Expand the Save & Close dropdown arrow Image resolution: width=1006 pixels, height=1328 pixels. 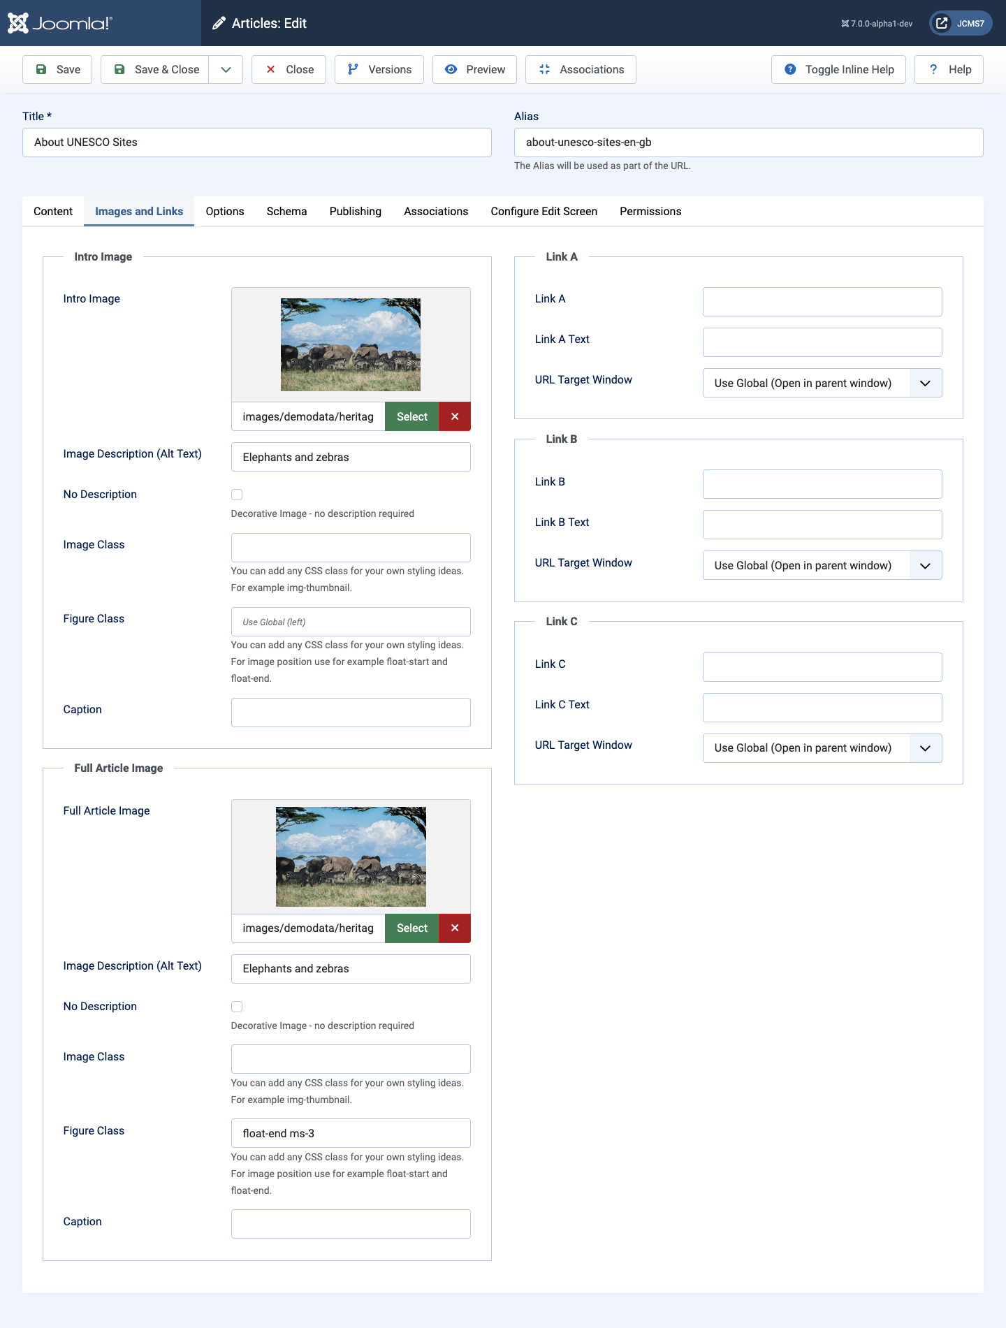226,69
